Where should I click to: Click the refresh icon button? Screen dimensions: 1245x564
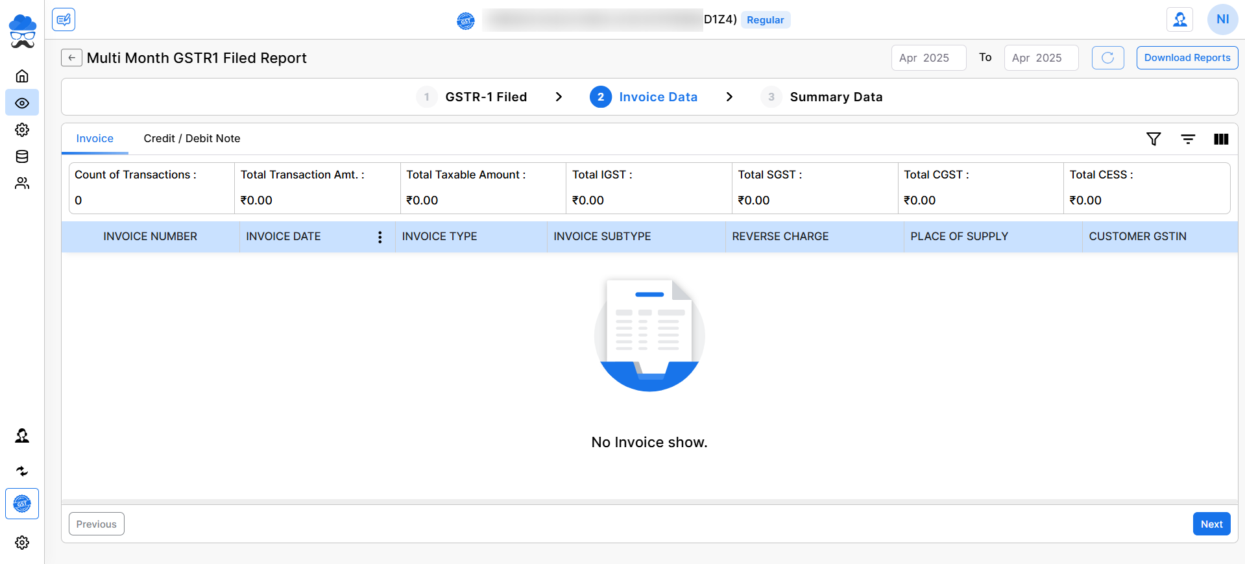[1108, 58]
